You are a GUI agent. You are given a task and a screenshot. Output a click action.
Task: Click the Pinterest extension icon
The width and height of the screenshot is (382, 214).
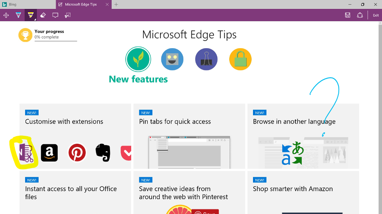(77, 153)
